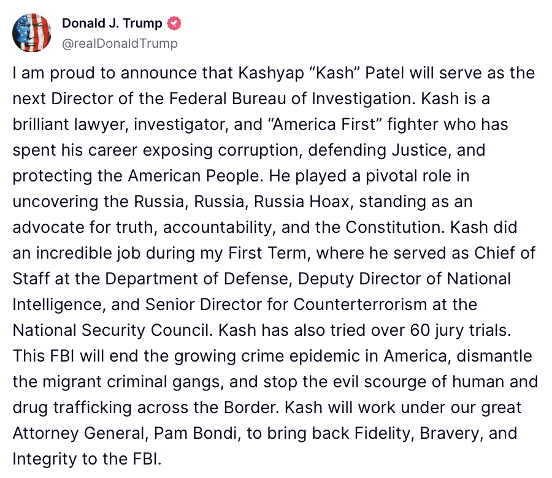
Task: Click the word "Hoax" in the post
Action: pos(329,202)
